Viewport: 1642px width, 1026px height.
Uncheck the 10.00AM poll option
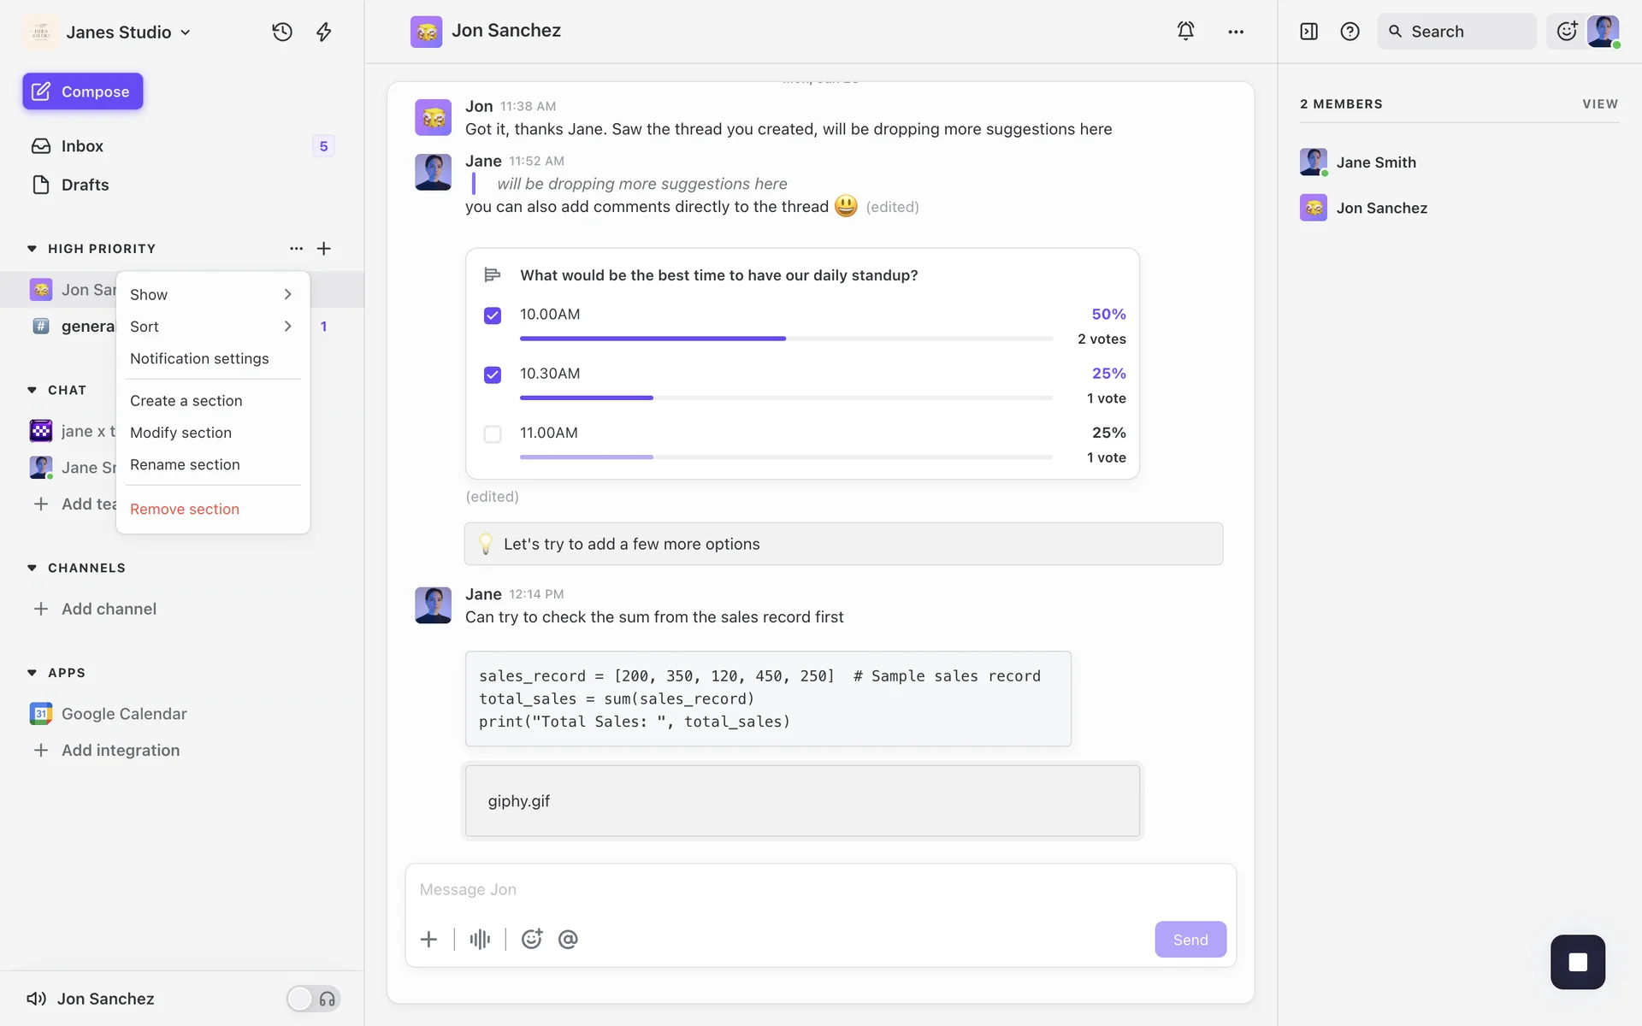(493, 315)
